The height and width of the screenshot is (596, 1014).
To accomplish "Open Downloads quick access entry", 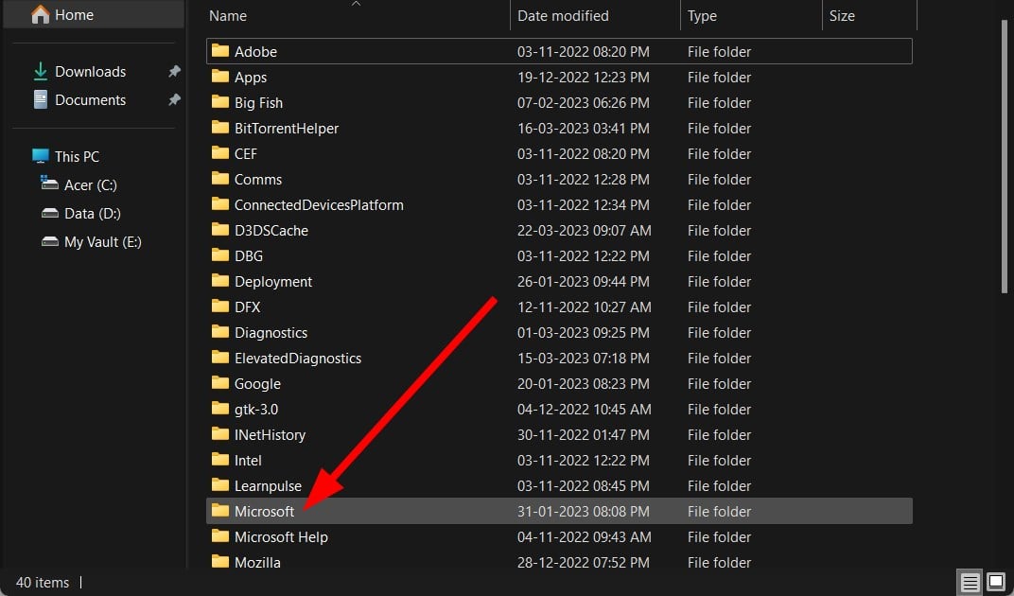I will (90, 72).
